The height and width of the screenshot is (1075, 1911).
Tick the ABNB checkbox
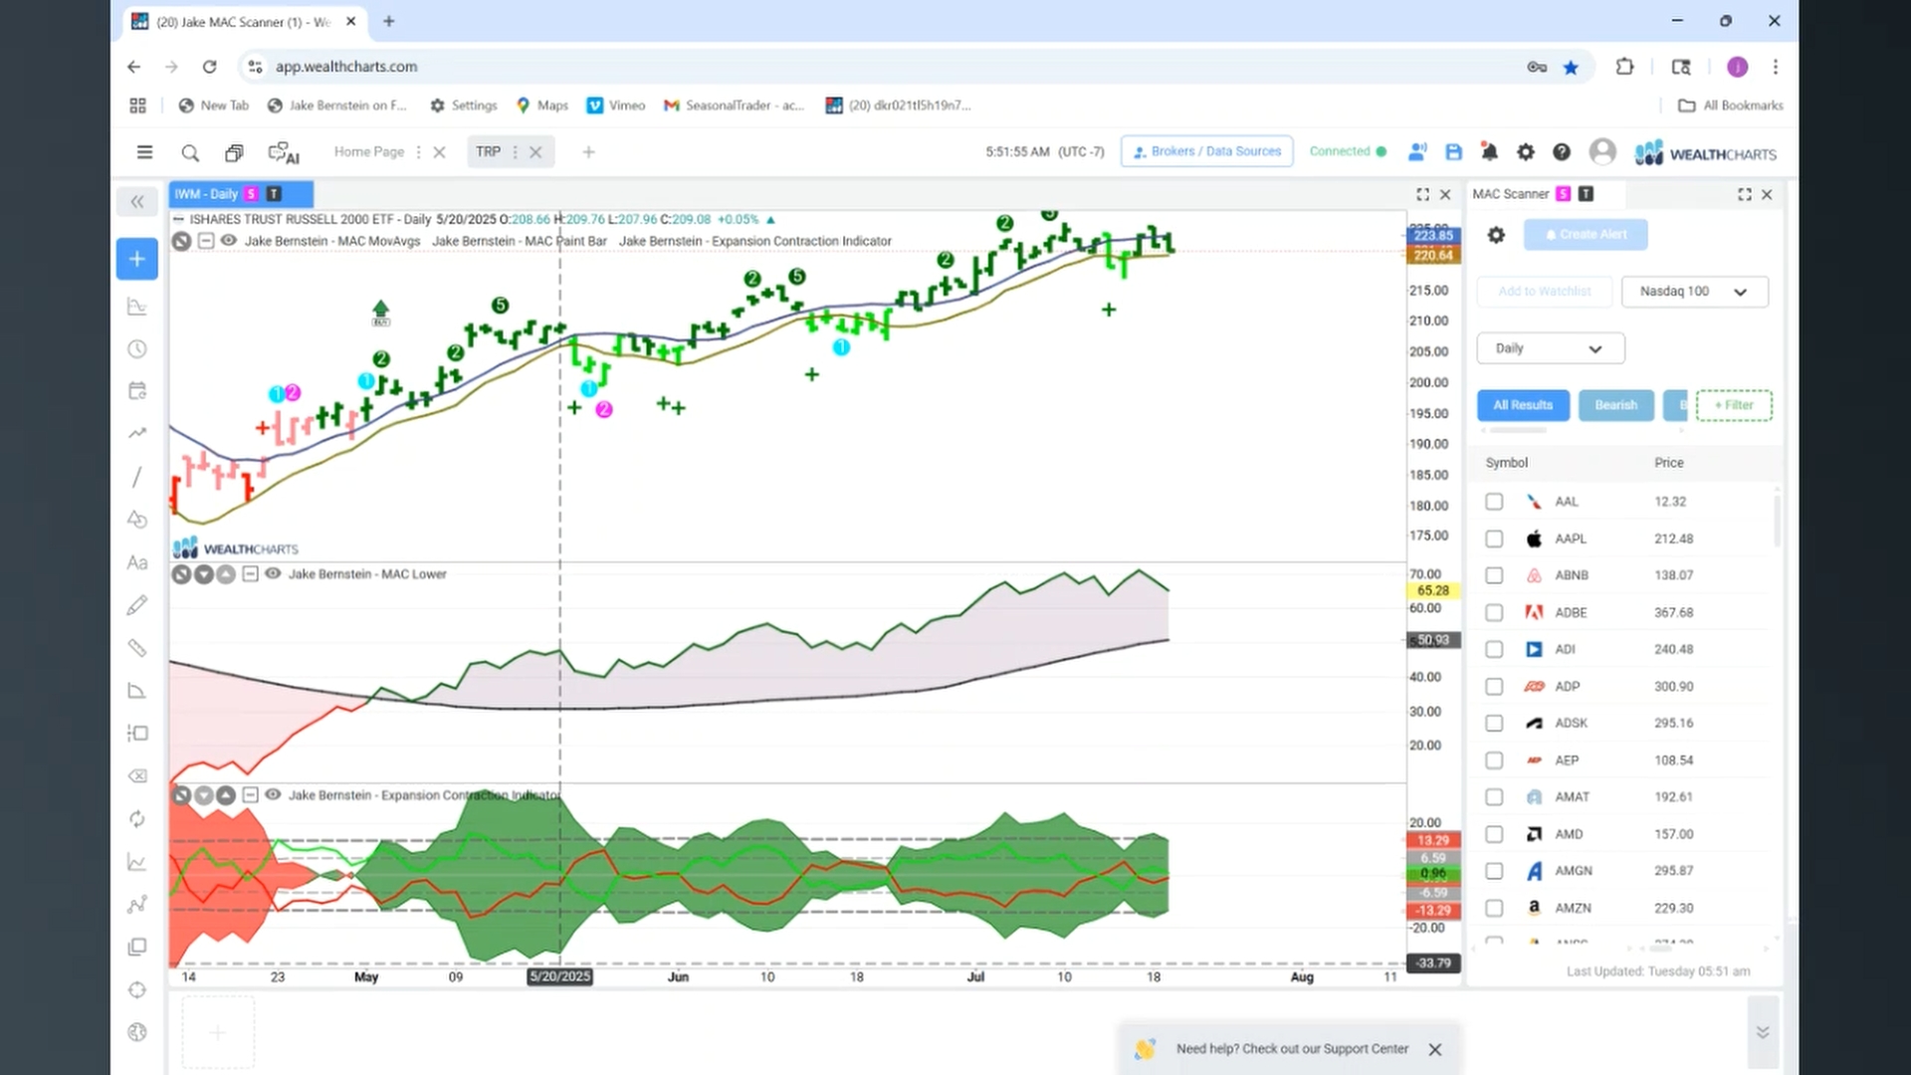[x=1494, y=575]
